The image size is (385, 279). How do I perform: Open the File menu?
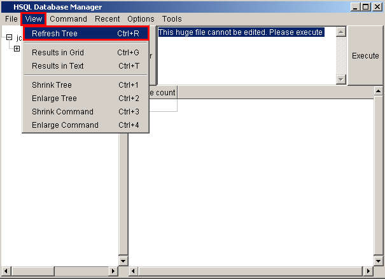pos(11,19)
